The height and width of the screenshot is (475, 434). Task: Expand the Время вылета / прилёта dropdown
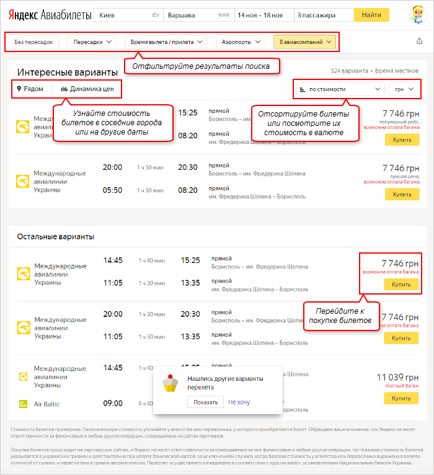[166, 42]
